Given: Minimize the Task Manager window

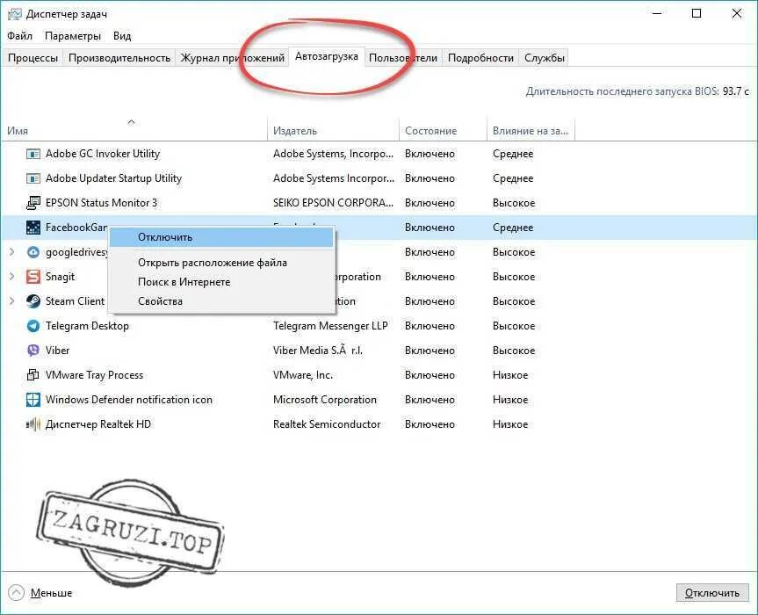Looking at the screenshot, I should click(x=656, y=13).
